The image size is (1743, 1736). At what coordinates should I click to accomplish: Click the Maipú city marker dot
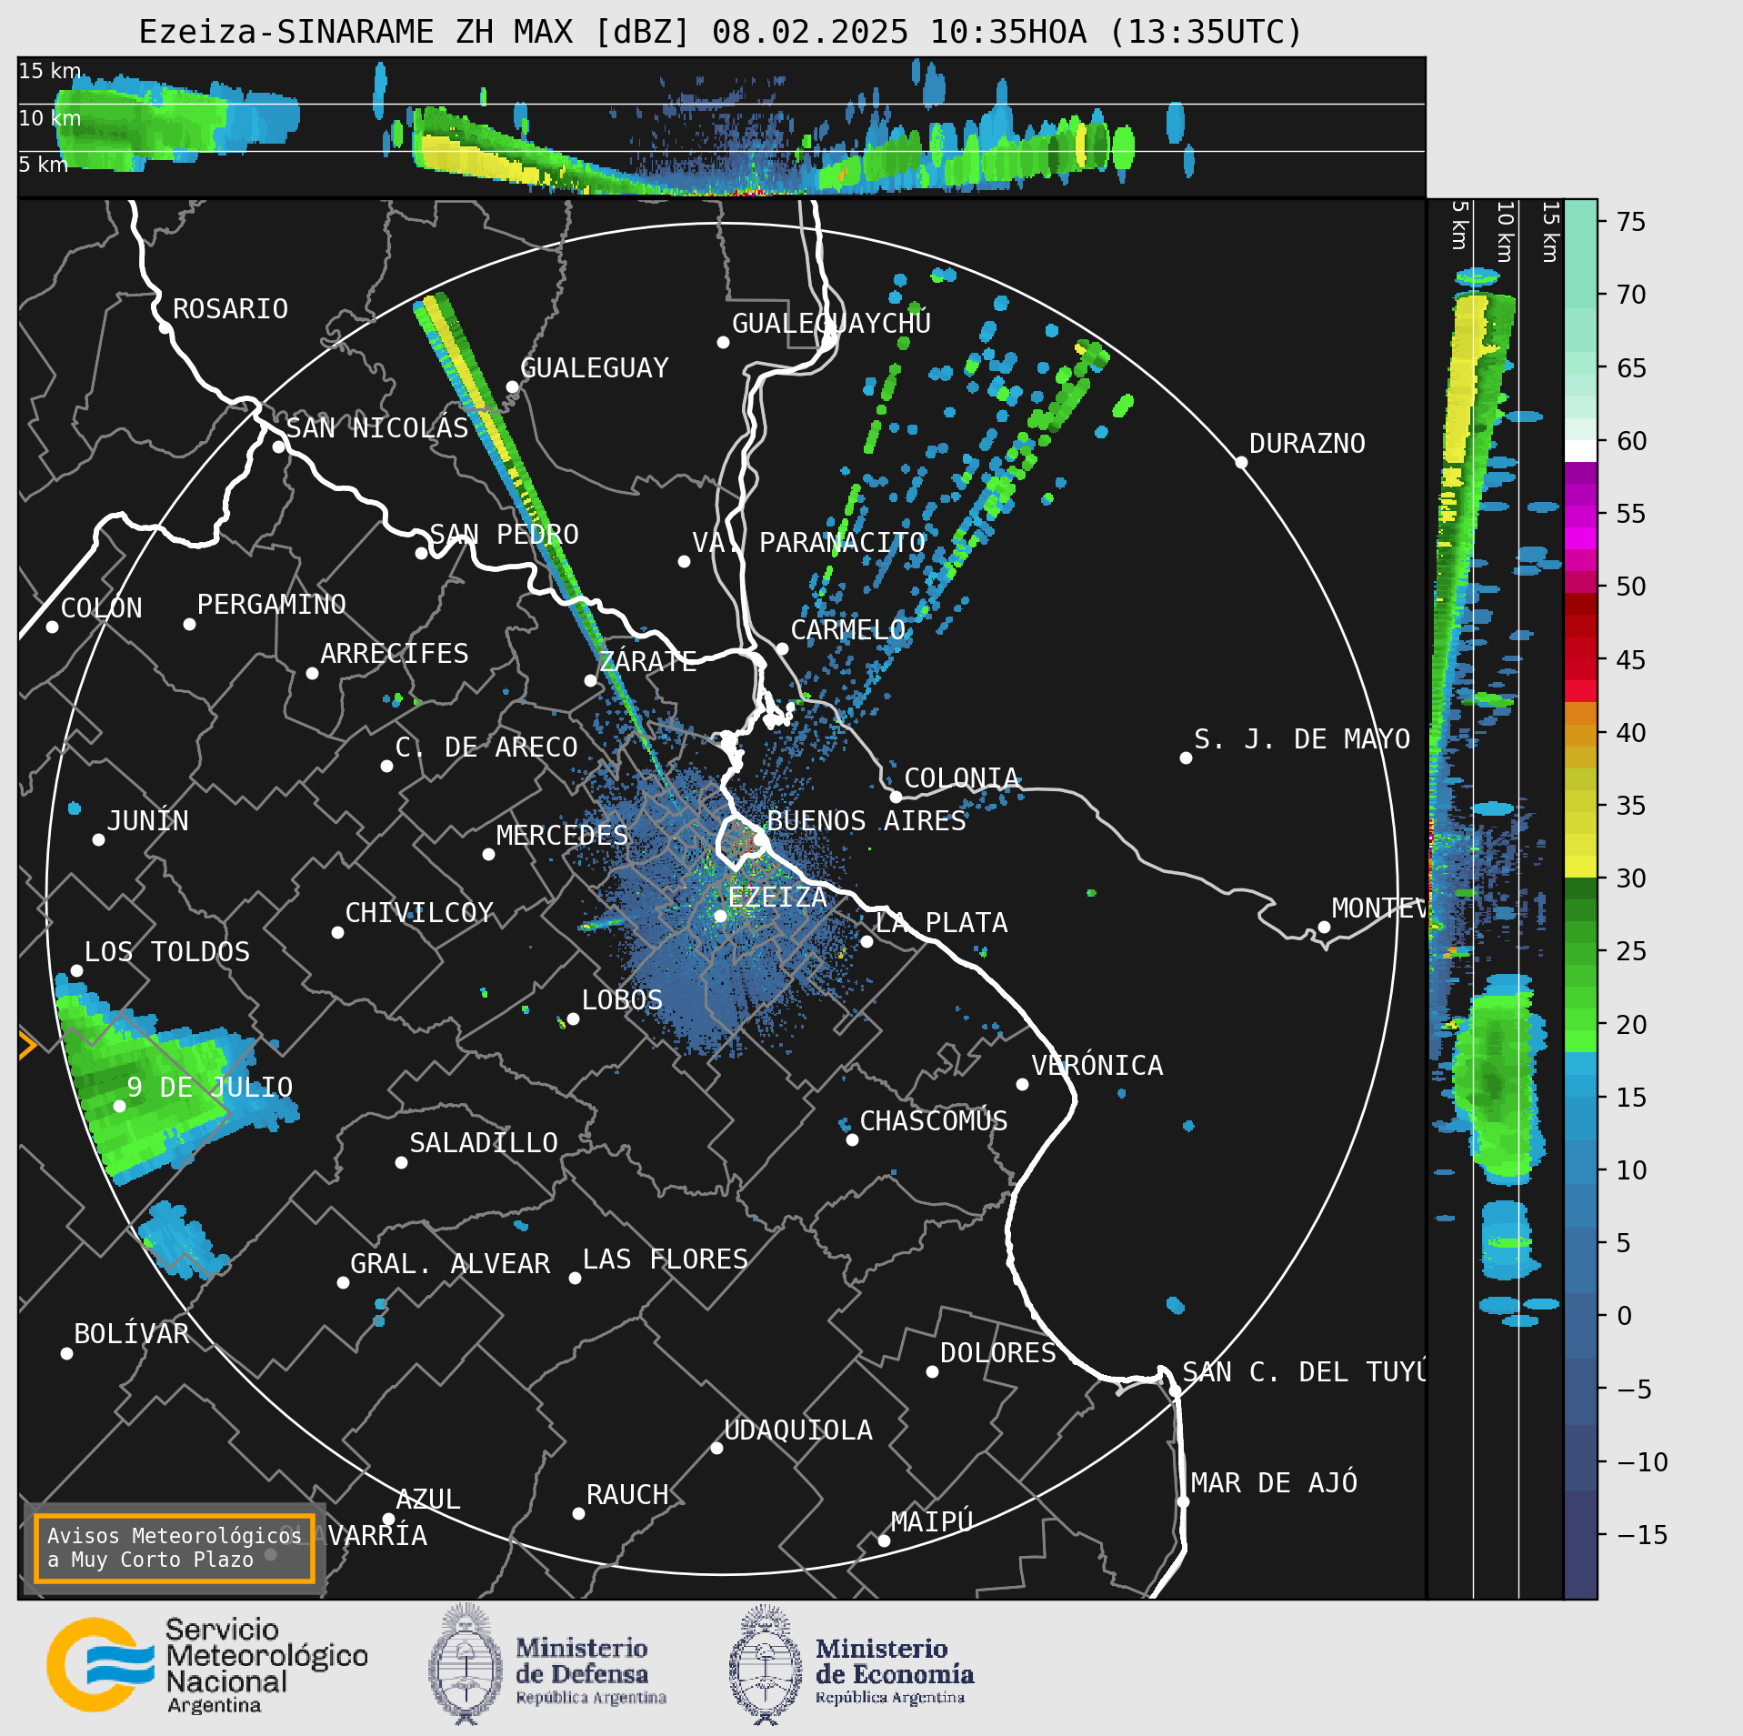[x=884, y=1540]
